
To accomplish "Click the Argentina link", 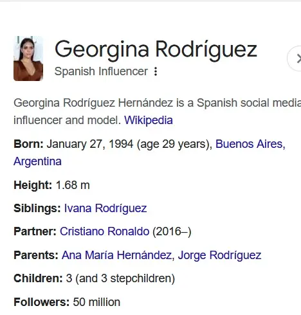I will coord(37,161).
